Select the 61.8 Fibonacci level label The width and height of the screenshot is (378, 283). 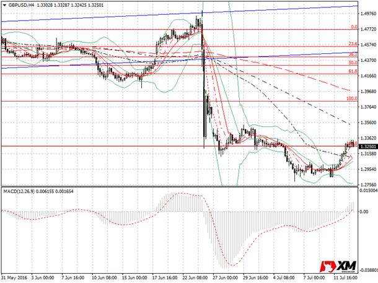353,71
